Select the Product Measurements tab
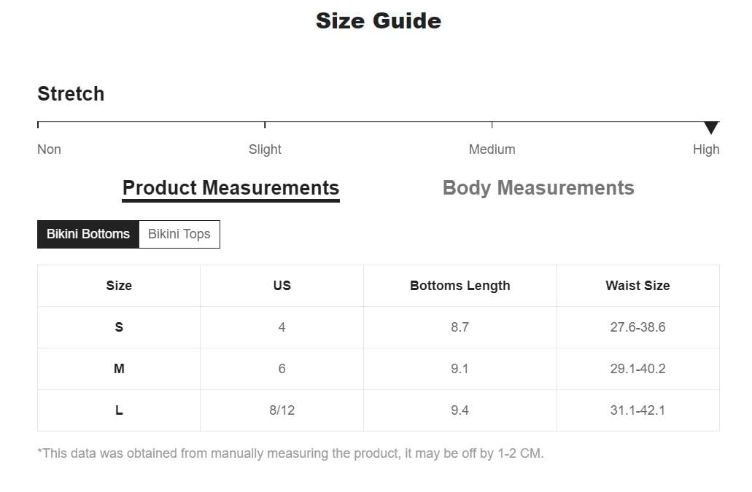The width and height of the screenshot is (752, 492). click(230, 188)
